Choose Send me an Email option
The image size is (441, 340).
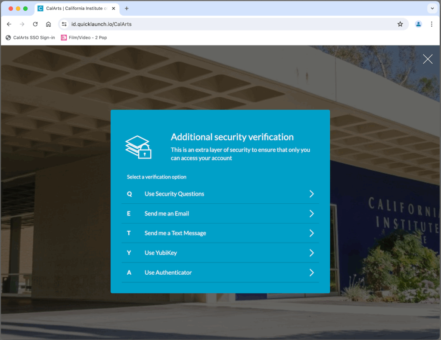[220, 214]
